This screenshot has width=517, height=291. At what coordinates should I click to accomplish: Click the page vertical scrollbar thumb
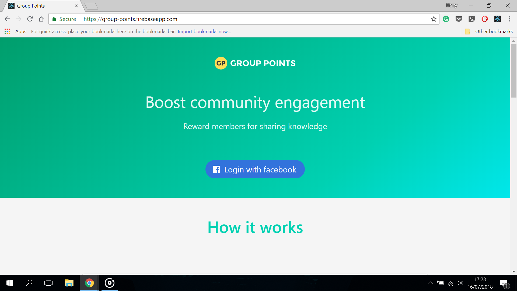click(x=513, y=71)
